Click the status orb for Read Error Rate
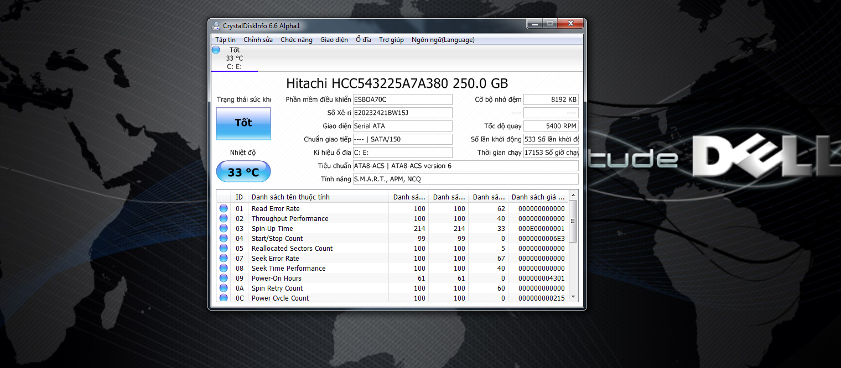 224,209
